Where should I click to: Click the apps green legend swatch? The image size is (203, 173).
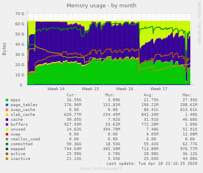tap(7, 100)
